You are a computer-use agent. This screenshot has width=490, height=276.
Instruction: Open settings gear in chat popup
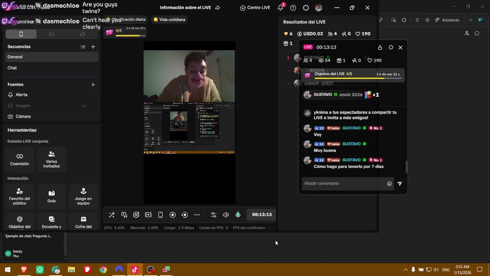click(391, 48)
